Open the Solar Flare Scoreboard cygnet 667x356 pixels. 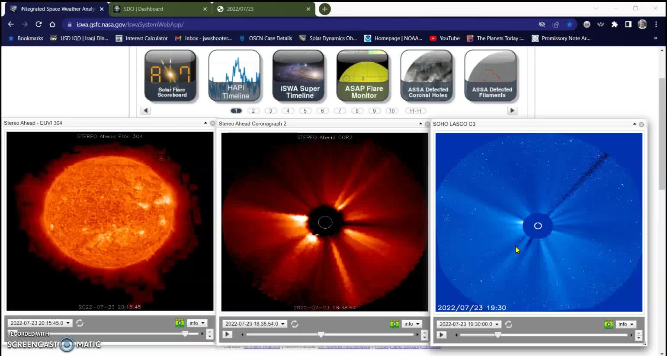pyautogui.click(x=170, y=76)
